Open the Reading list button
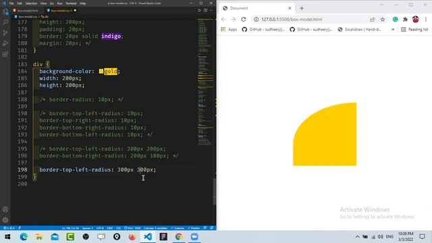The image size is (432, 243). click(414, 29)
